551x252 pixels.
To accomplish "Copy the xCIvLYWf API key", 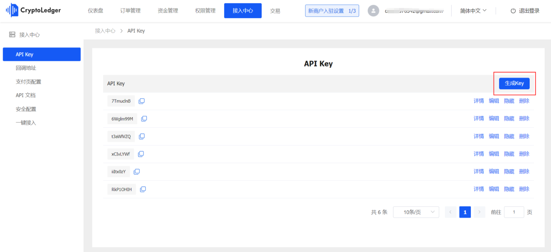I will coord(141,154).
